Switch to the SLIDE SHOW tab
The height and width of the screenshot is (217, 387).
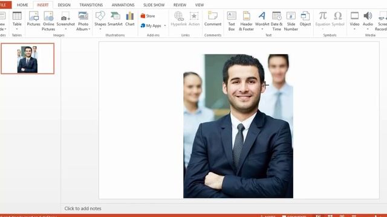[x=154, y=5]
